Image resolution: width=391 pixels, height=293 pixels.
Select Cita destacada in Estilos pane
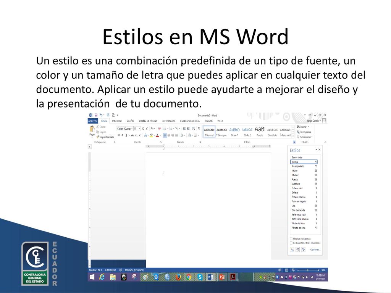[x=304, y=210]
